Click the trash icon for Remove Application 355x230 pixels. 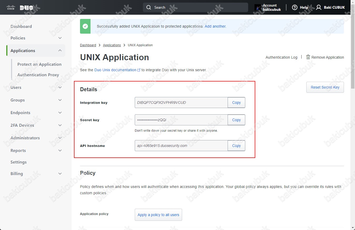click(308, 57)
